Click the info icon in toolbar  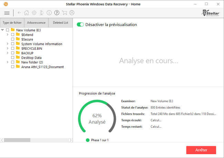49,13
